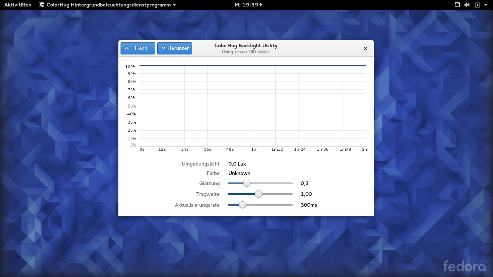
Task: Adjust the Tragweite slider
Action: tap(260, 194)
